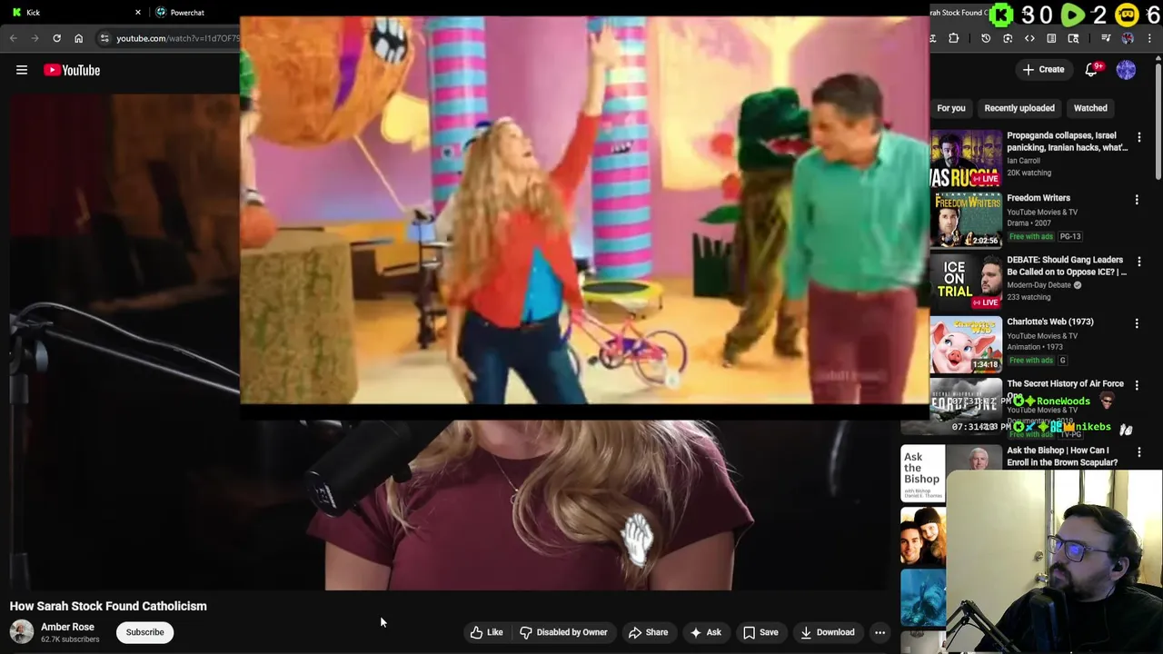Like the video

[x=486, y=632]
